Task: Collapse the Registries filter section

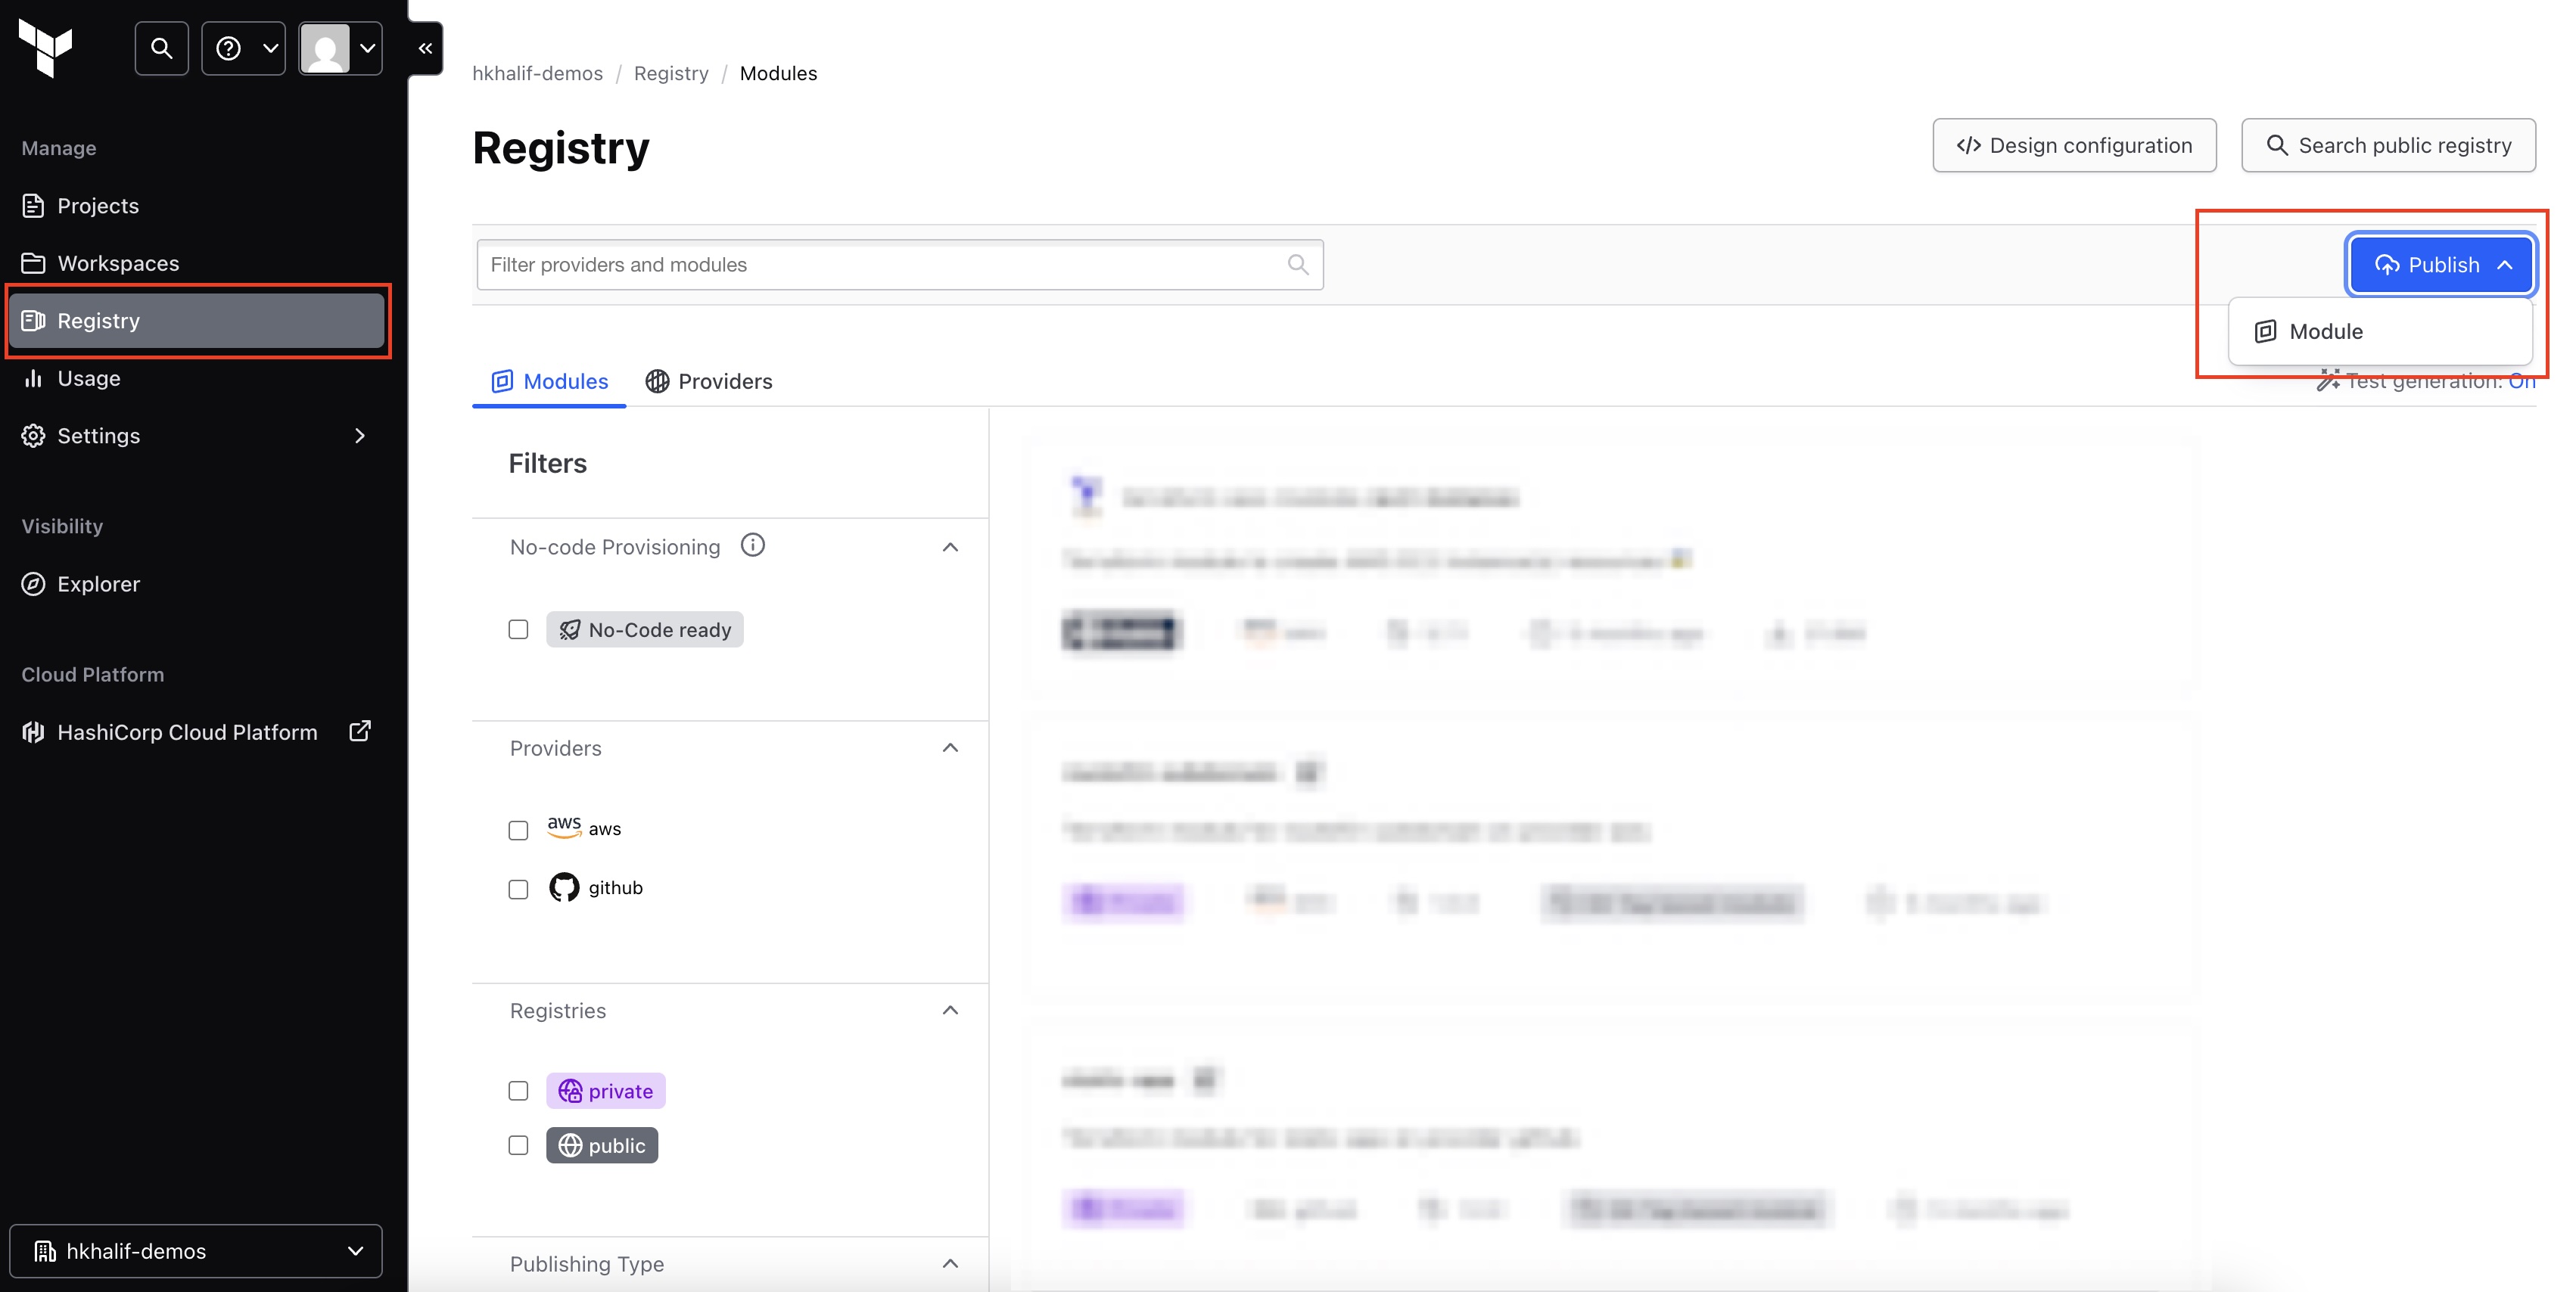Action: click(950, 1011)
